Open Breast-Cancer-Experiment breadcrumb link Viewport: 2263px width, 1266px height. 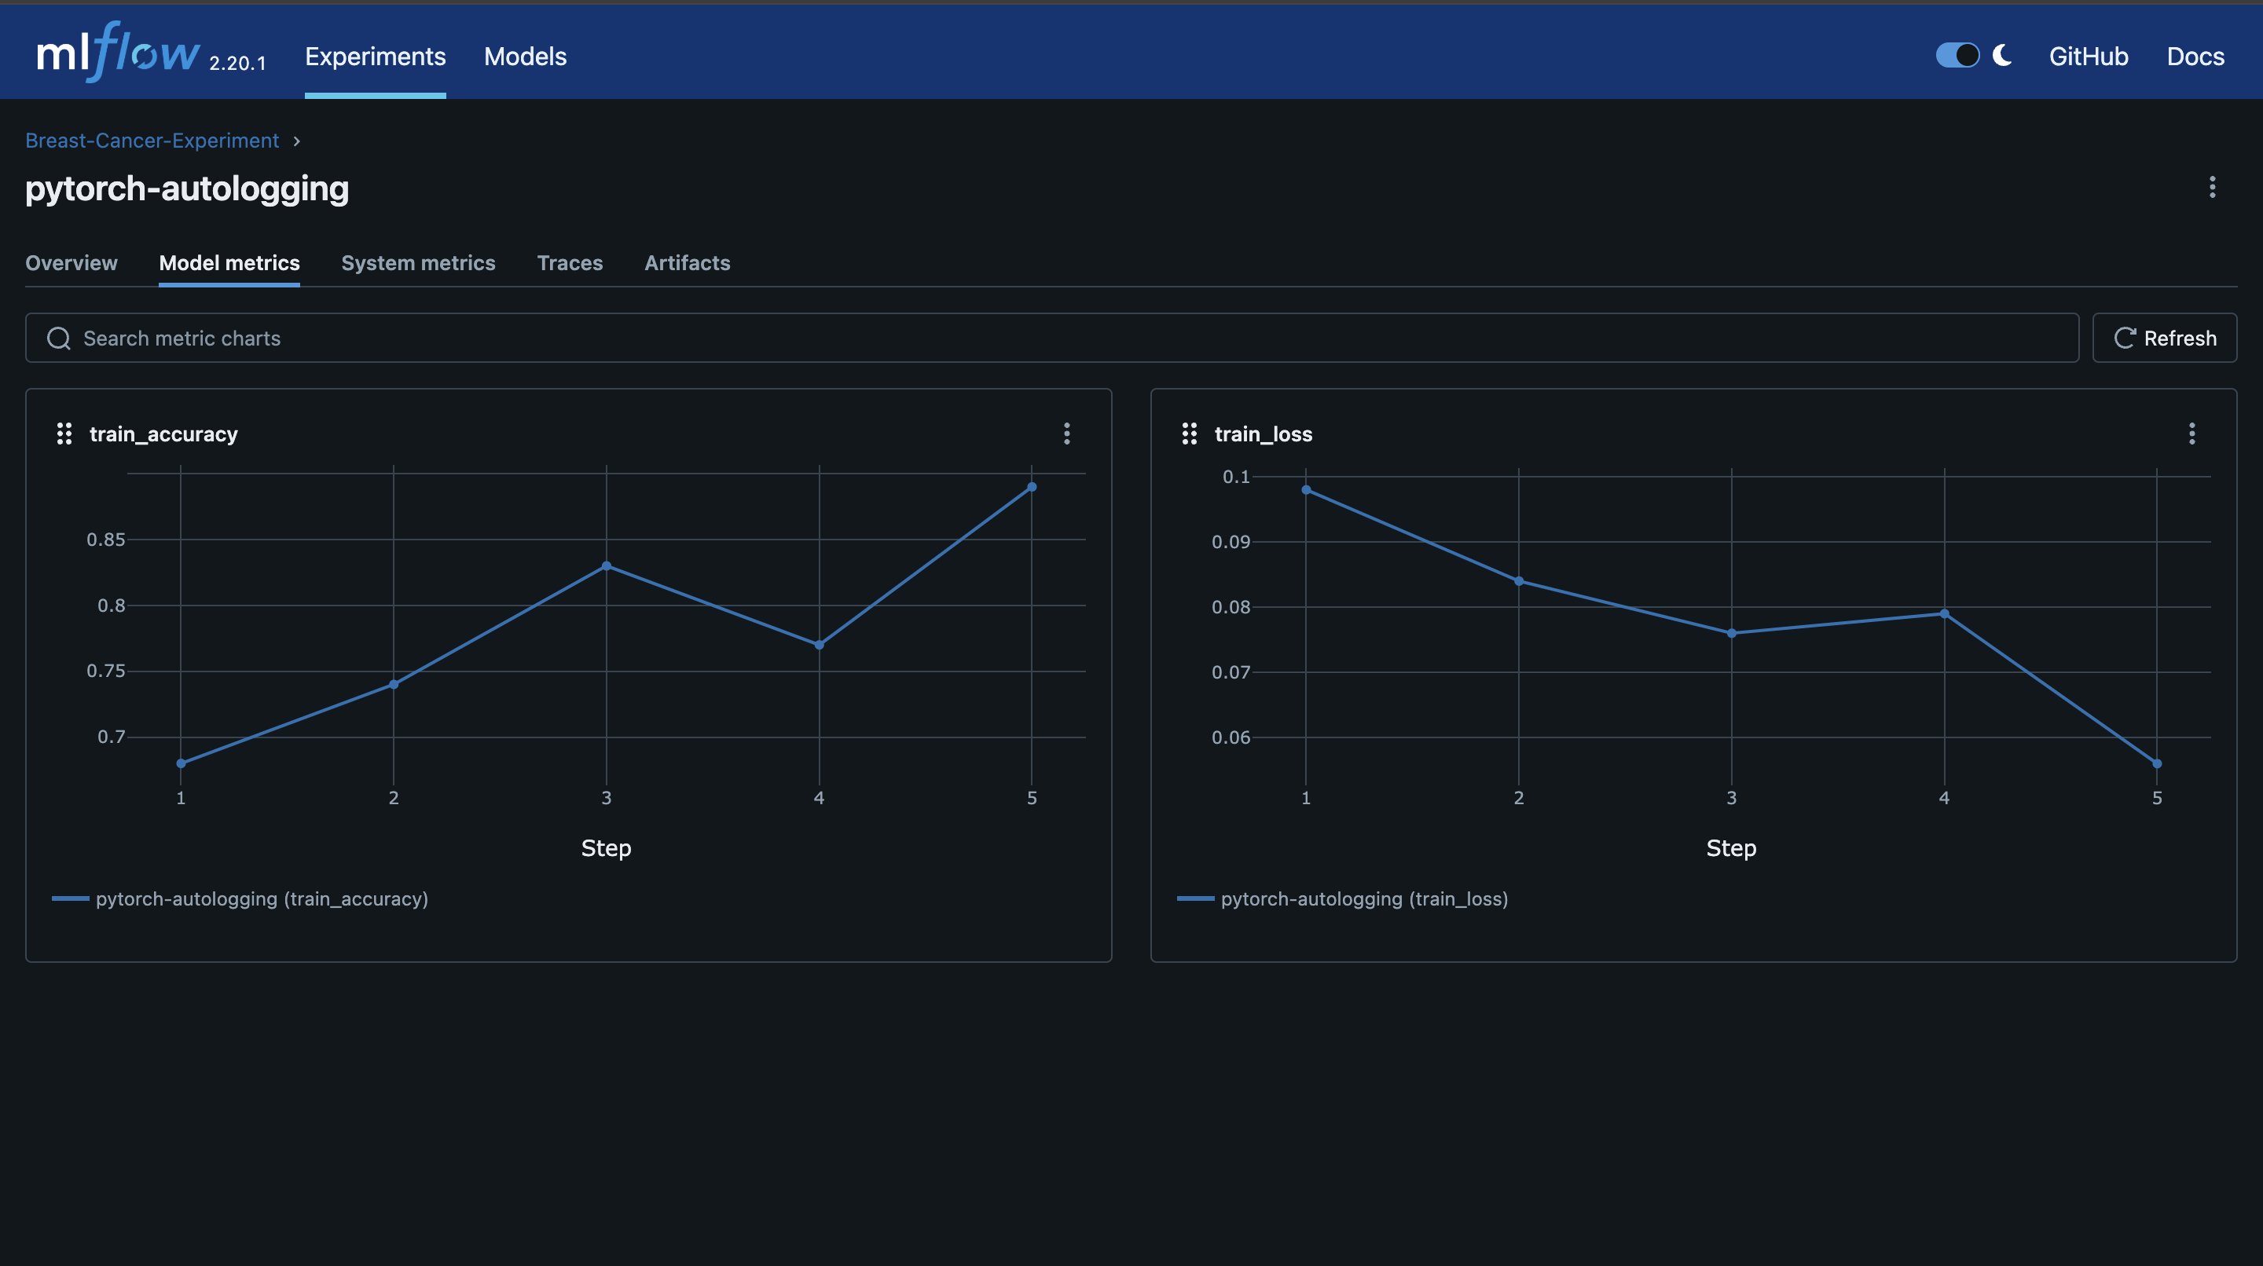point(152,141)
